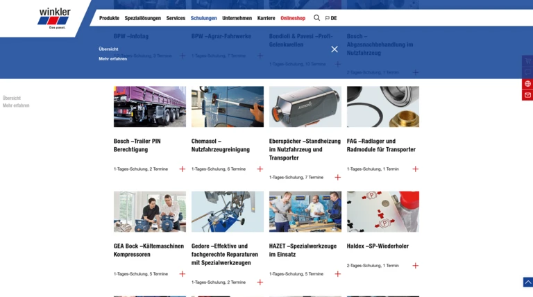Screen dimensions: 533x297
Task: Click '1-Tages-Schulung, 1 Termin' under FAG
Action: coord(373,169)
